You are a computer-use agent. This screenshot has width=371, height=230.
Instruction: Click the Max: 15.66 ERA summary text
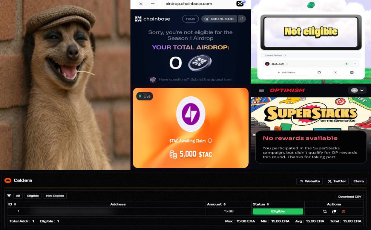tap(240, 221)
